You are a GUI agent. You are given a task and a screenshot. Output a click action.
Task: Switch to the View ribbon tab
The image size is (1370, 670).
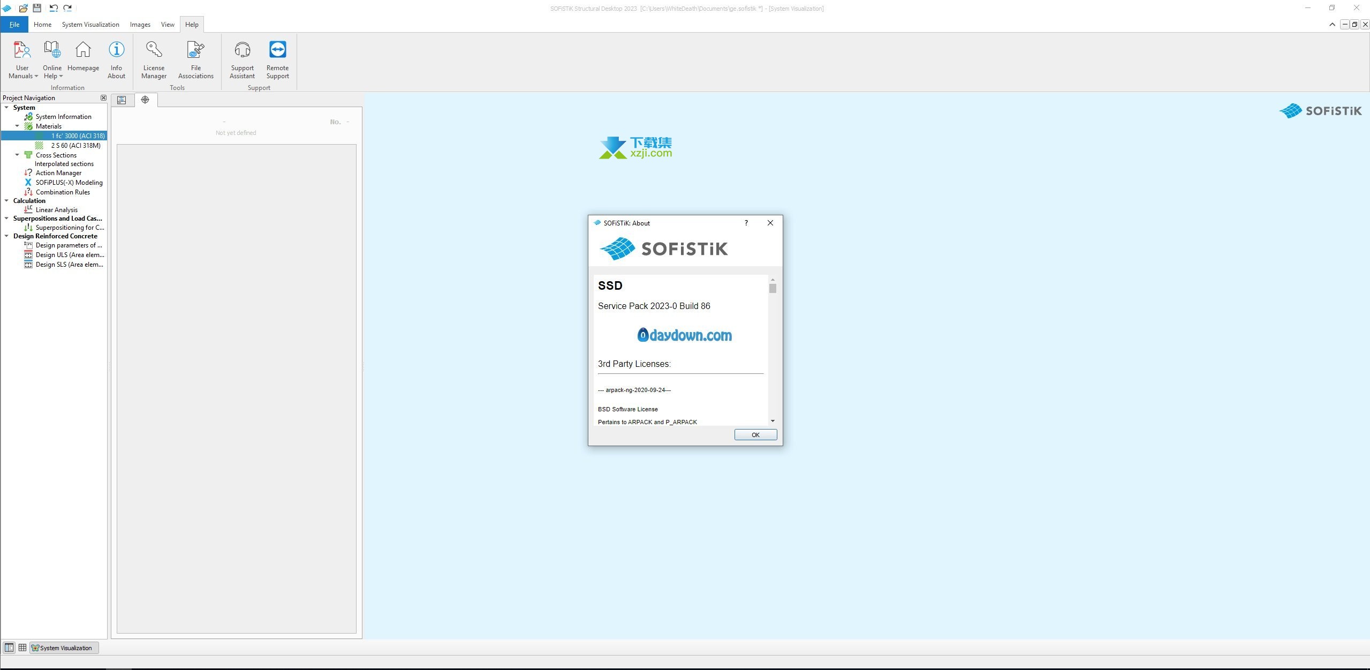(x=168, y=25)
